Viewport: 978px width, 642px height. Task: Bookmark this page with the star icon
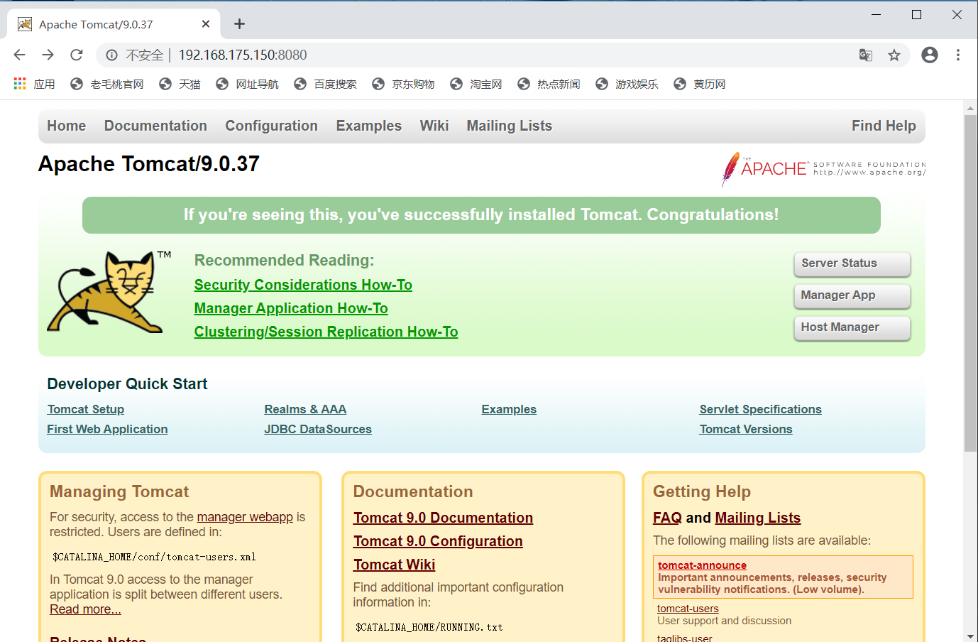894,55
